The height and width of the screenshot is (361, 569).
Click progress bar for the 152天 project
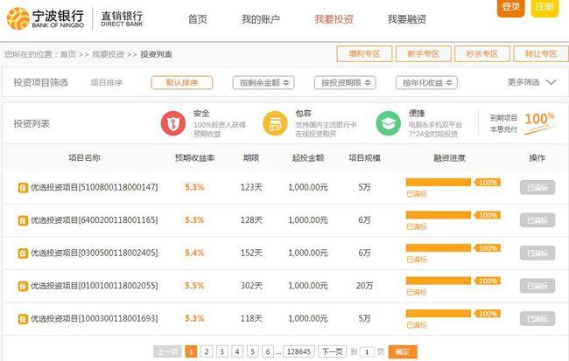439,248
